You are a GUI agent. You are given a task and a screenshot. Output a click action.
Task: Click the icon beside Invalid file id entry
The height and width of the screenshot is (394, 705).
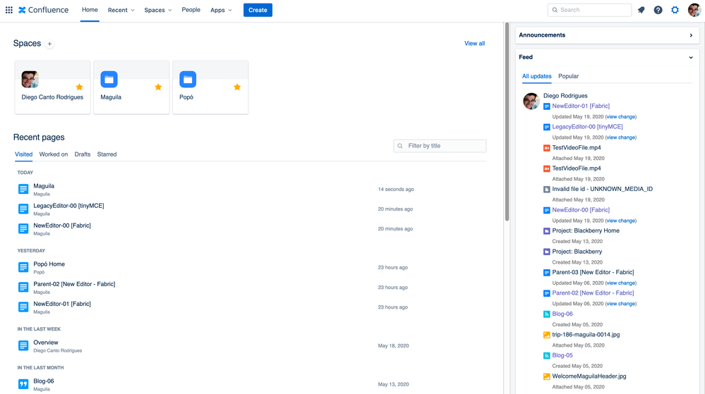tap(547, 190)
